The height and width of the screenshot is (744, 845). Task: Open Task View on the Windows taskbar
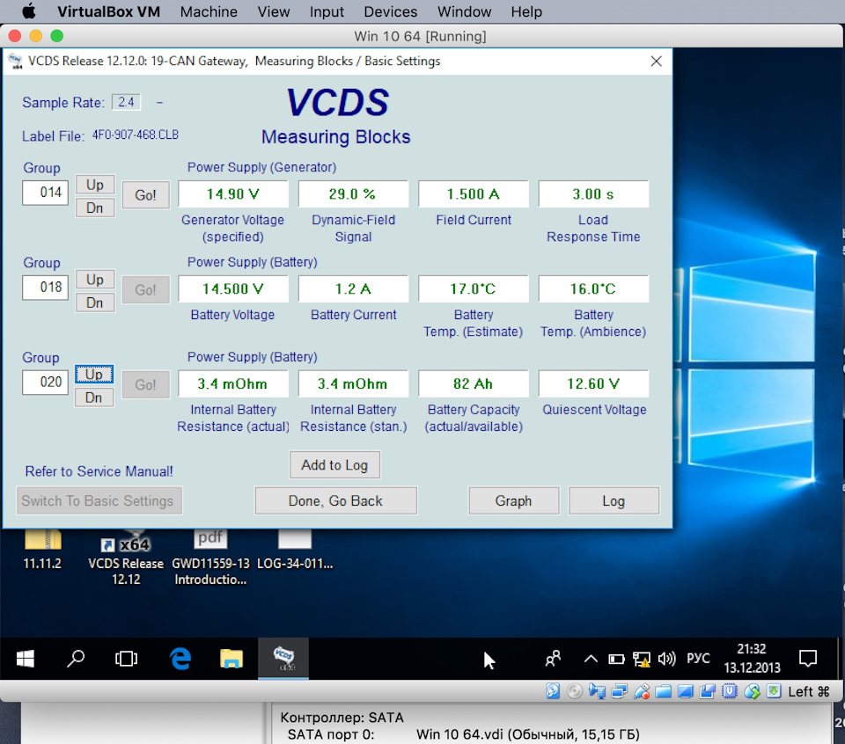point(126,659)
